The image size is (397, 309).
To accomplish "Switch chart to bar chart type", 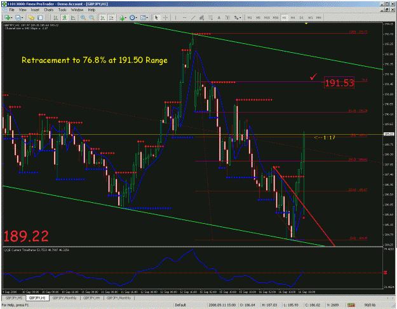I will coord(56,18).
